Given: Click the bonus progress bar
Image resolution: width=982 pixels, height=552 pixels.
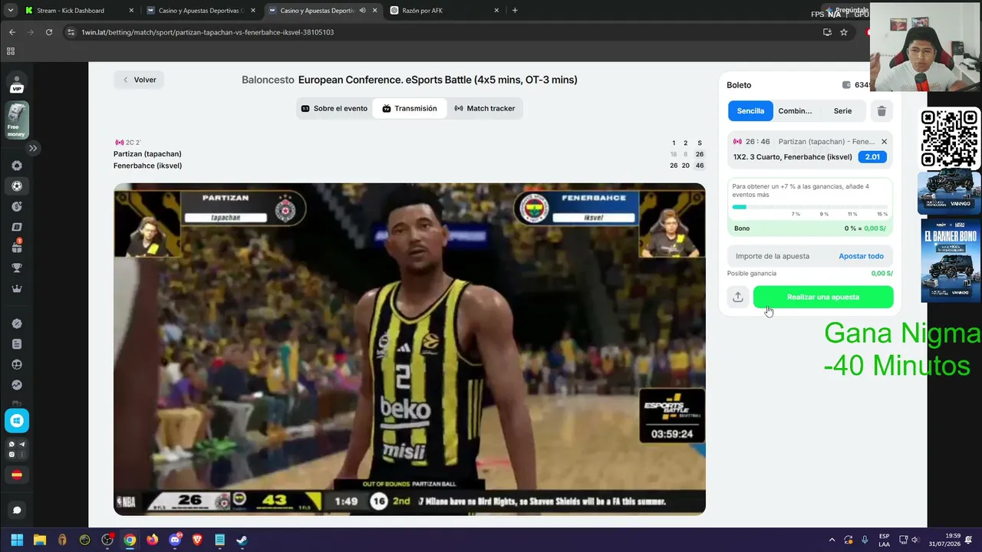Looking at the screenshot, I should coord(810,207).
